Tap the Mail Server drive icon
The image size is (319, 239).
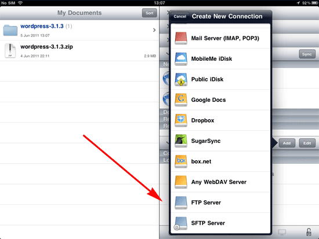point(181,38)
